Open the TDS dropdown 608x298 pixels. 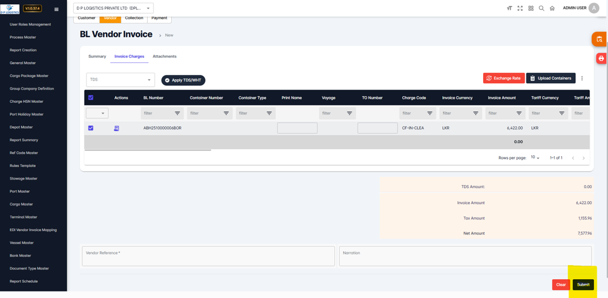(x=120, y=80)
